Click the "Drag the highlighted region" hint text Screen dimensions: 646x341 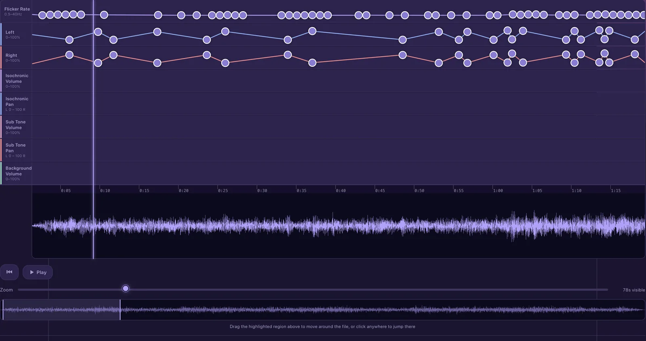pyautogui.click(x=323, y=326)
